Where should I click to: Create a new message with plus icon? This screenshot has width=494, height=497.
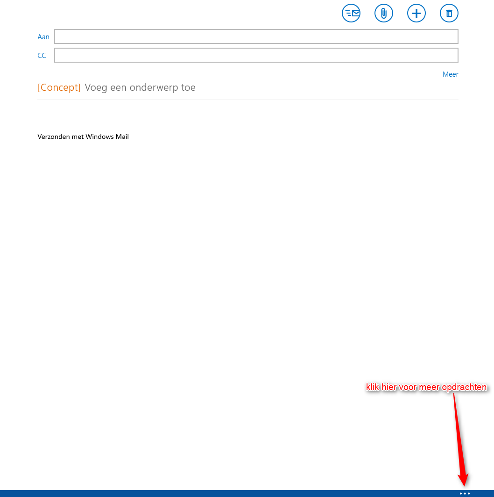[x=416, y=13]
